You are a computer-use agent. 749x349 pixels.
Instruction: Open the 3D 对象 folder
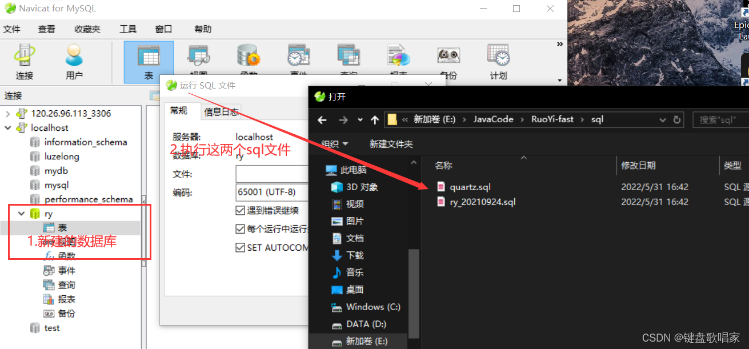click(x=354, y=187)
